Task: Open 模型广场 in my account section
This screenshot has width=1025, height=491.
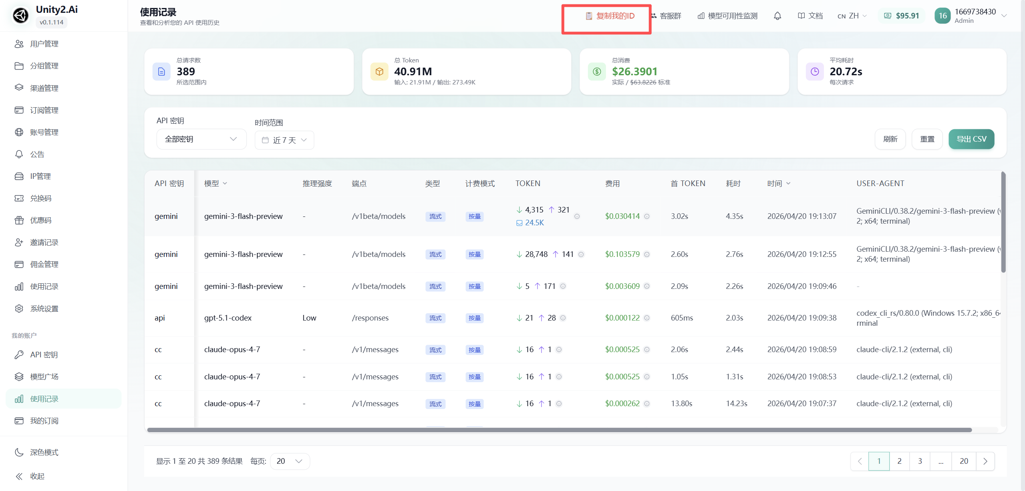Action: (x=44, y=377)
